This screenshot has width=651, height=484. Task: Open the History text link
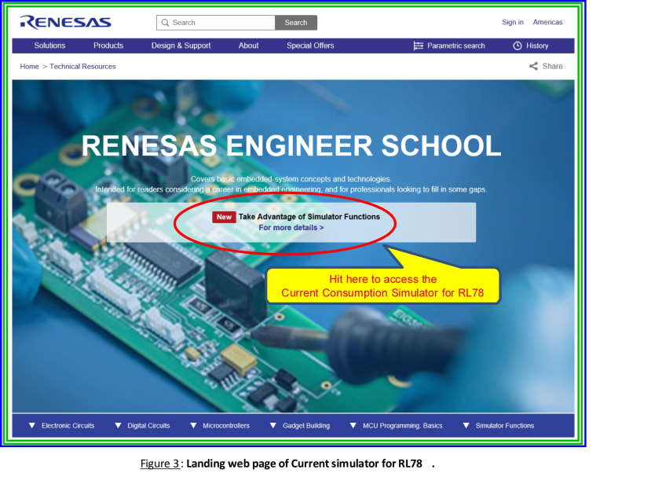pyautogui.click(x=537, y=46)
